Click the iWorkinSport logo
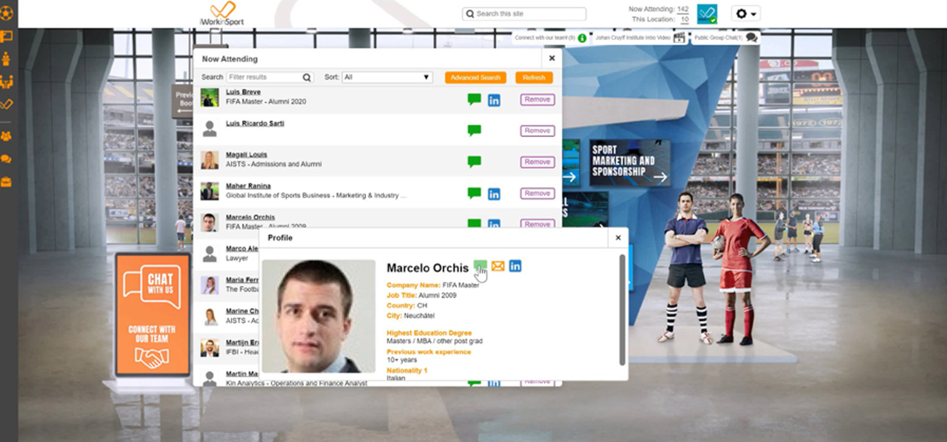947x442 pixels. pyautogui.click(x=222, y=14)
